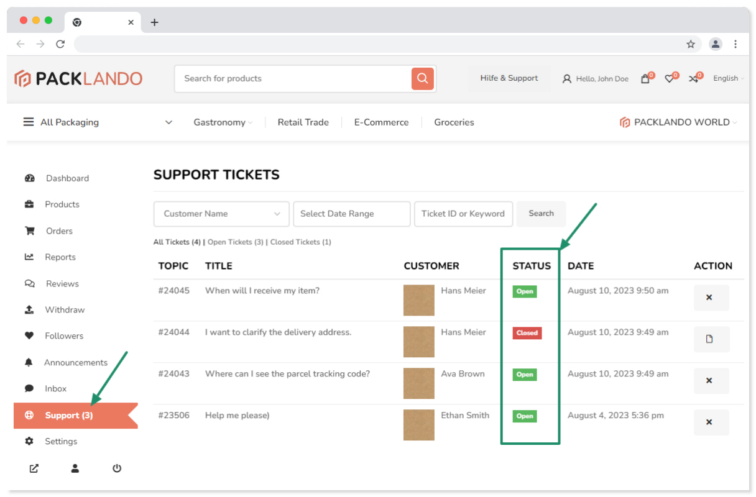Viewport: 756px width, 497px height.
Task: Open the English language dropdown
Action: coord(729,78)
